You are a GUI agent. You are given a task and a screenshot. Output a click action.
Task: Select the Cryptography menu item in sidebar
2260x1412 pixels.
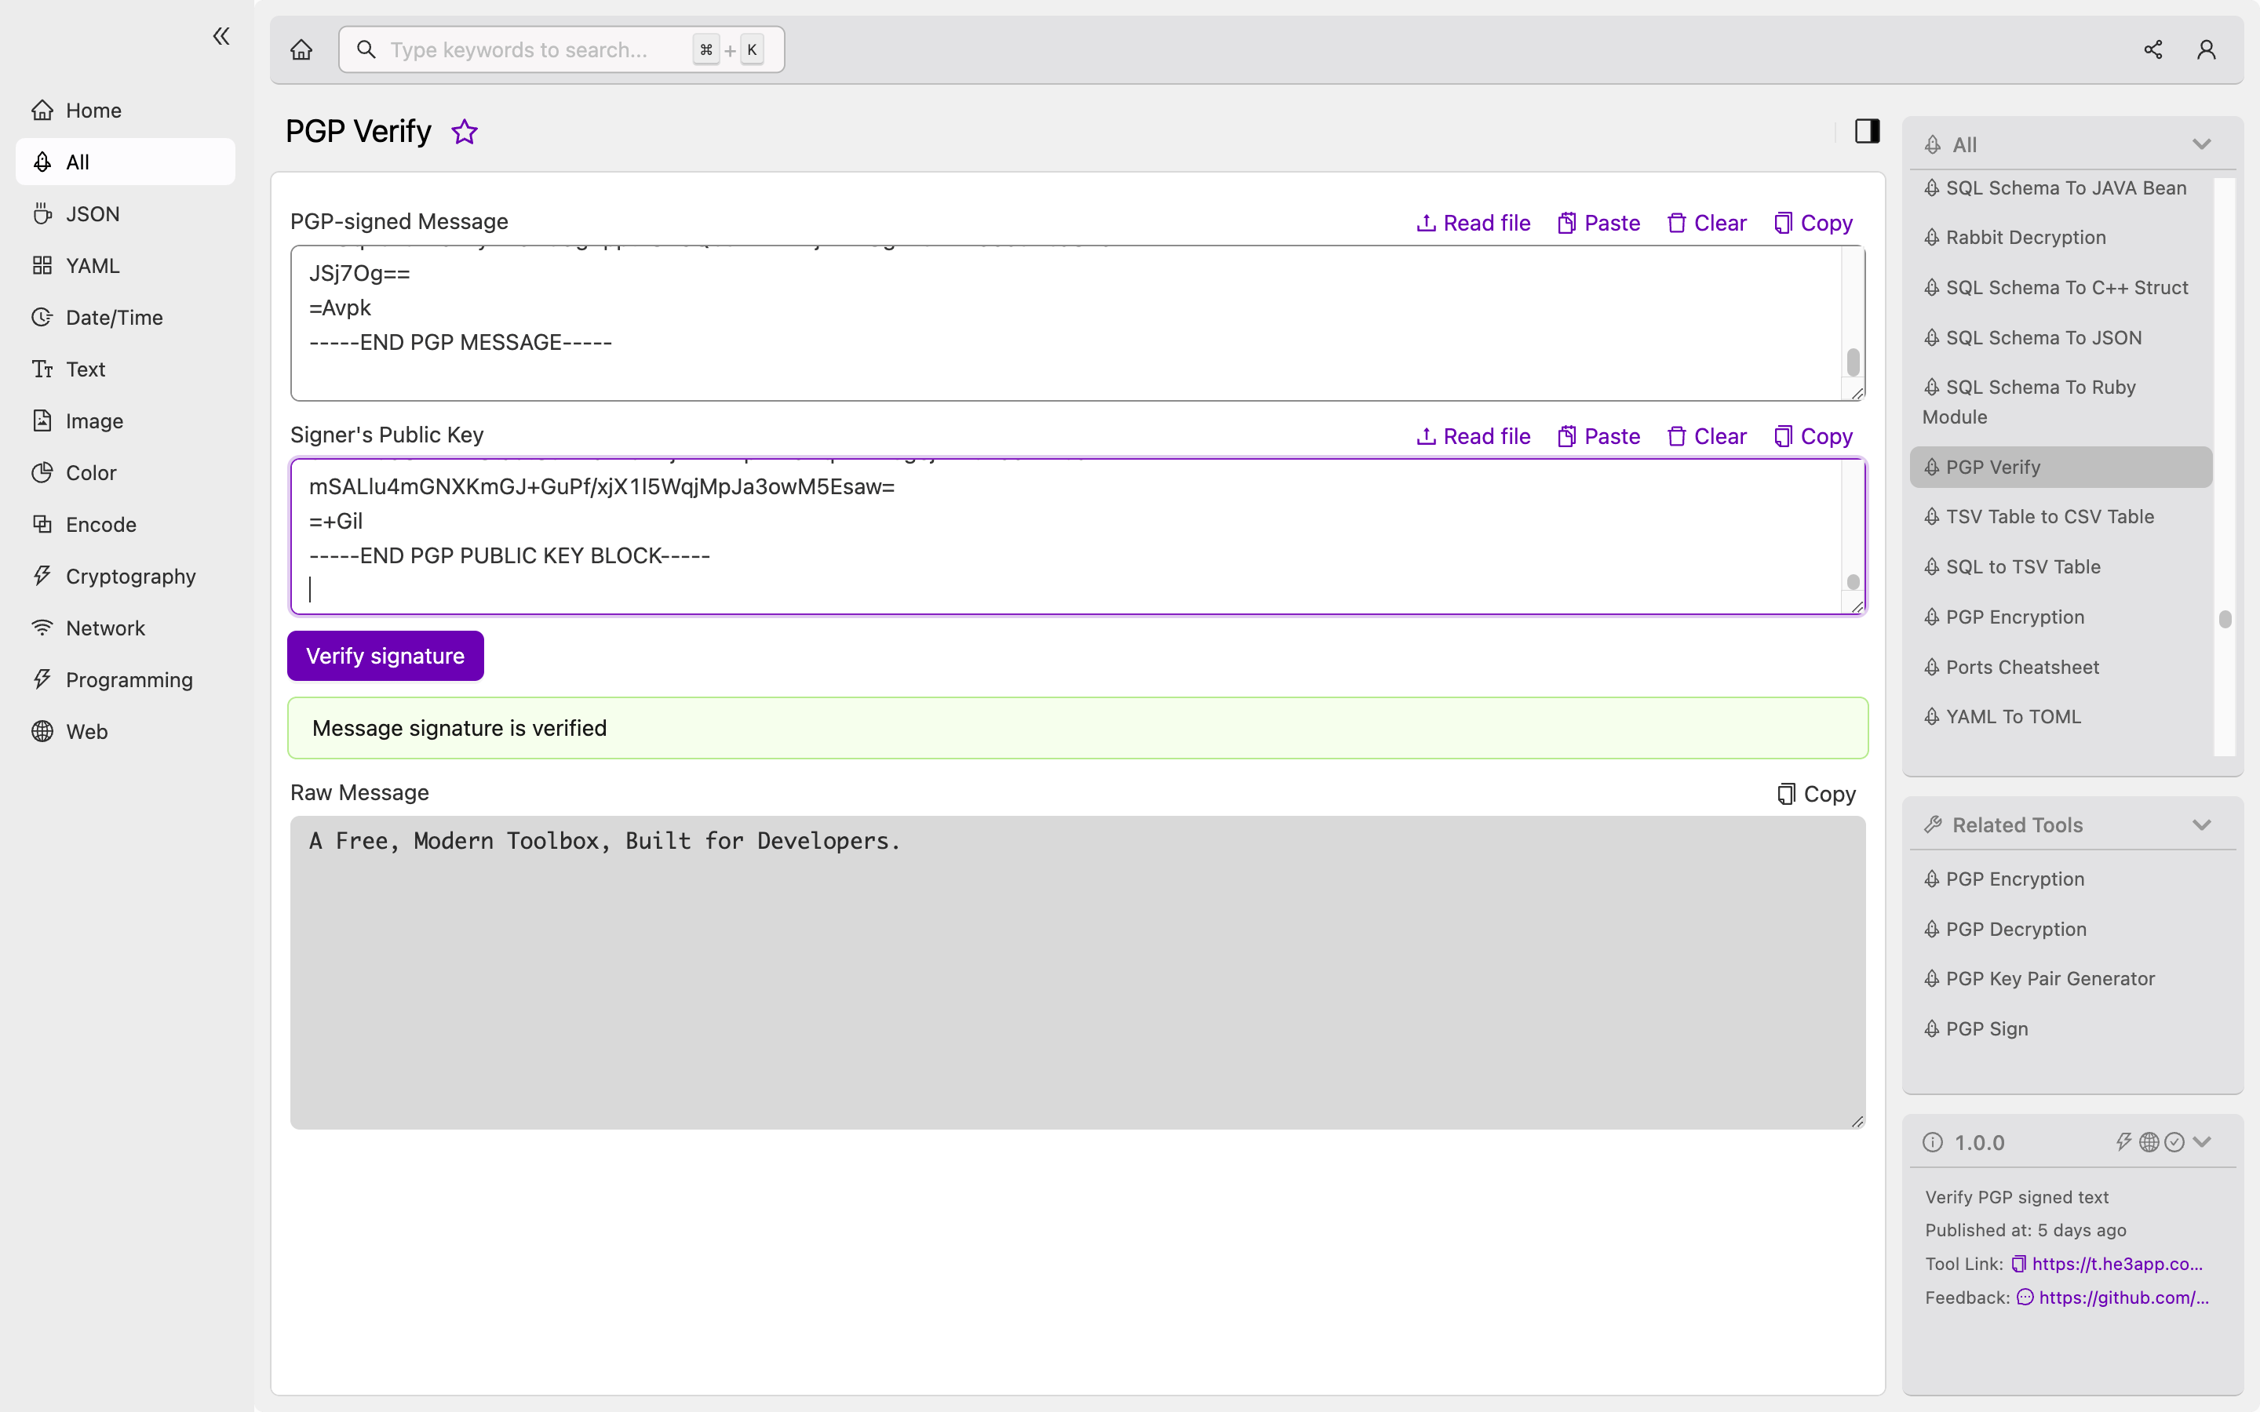click(x=130, y=576)
